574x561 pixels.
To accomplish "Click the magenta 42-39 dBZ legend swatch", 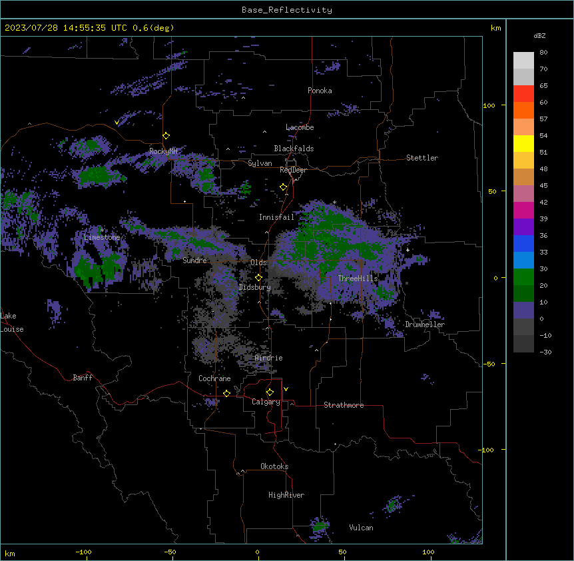I will coord(523,210).
